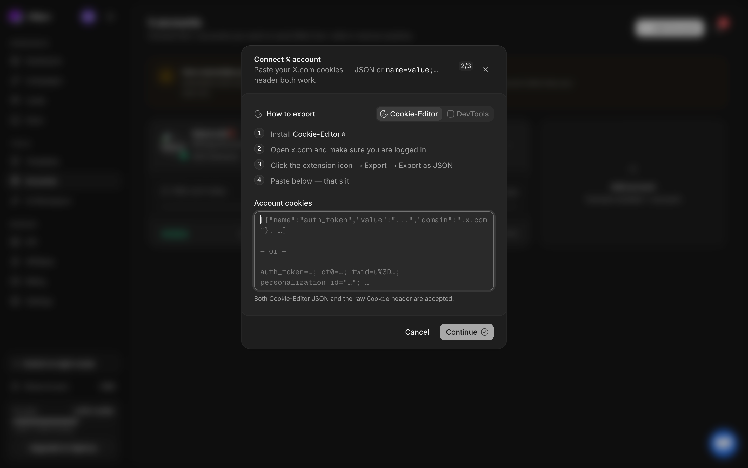
Task: Switch to the DevTools export tab
Action: (x=468, y=114)
